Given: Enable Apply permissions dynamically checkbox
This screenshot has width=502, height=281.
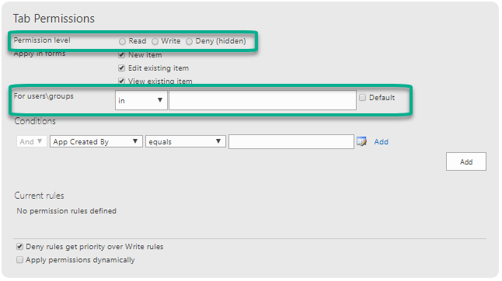Looking at the screenshot, I should 20,259.
